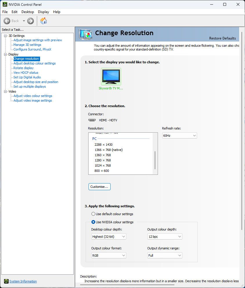Open Configure Surround, PhysX
Viewport: 245px width, 288px height.
point(32,49)
